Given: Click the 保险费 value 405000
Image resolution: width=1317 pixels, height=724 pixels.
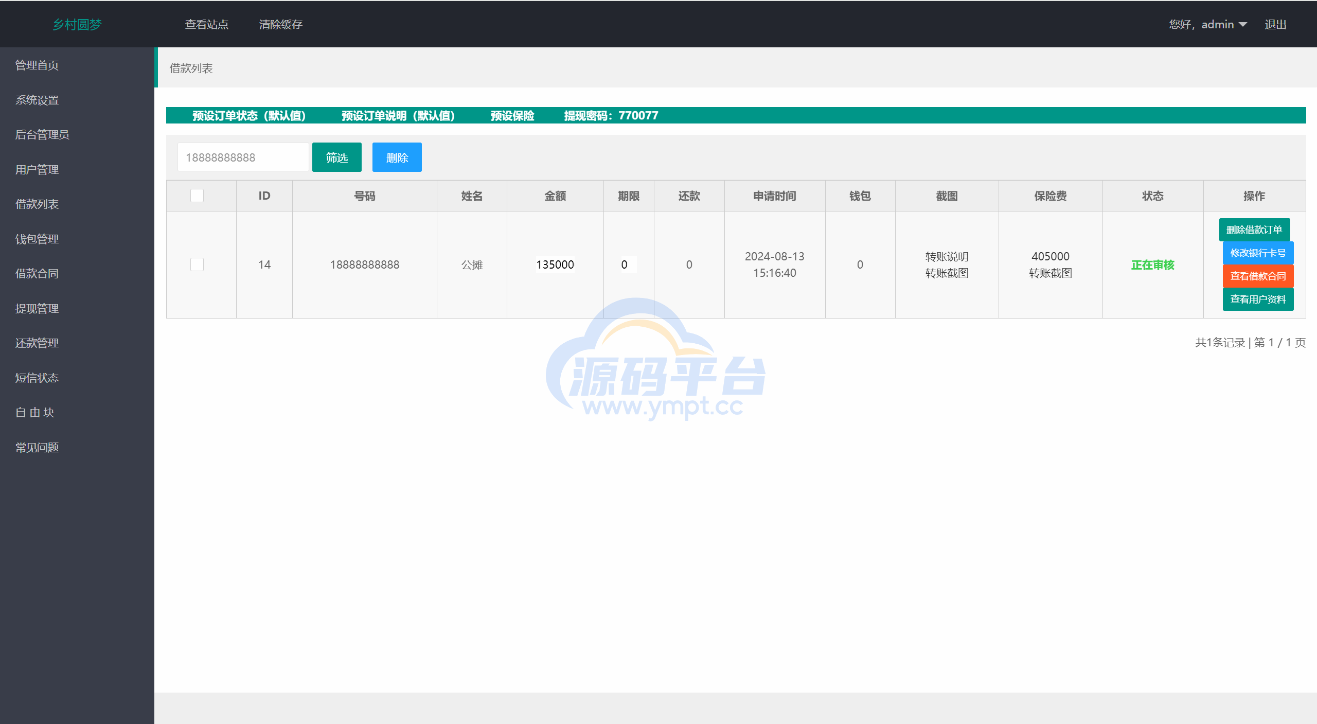Looking at the screenshot, I should point(1051,257).
